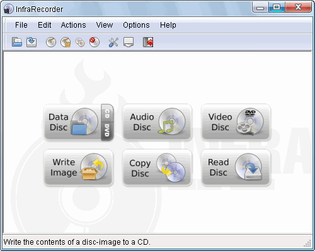
Task: Click the Save Project toolbar icon
Action: (x=31, y=42)
